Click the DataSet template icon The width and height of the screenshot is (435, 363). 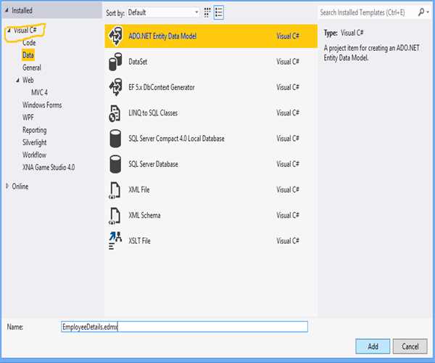(x=115, y=62)
